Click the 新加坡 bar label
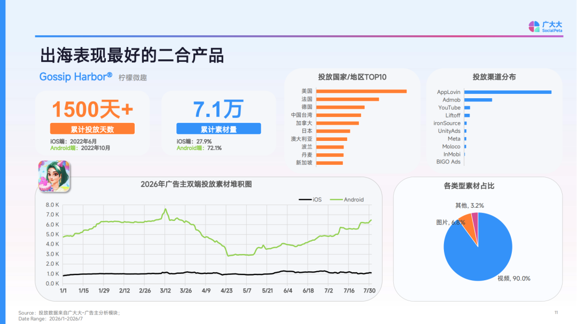This screenshot has height=324, width=577. click(304, 163)
